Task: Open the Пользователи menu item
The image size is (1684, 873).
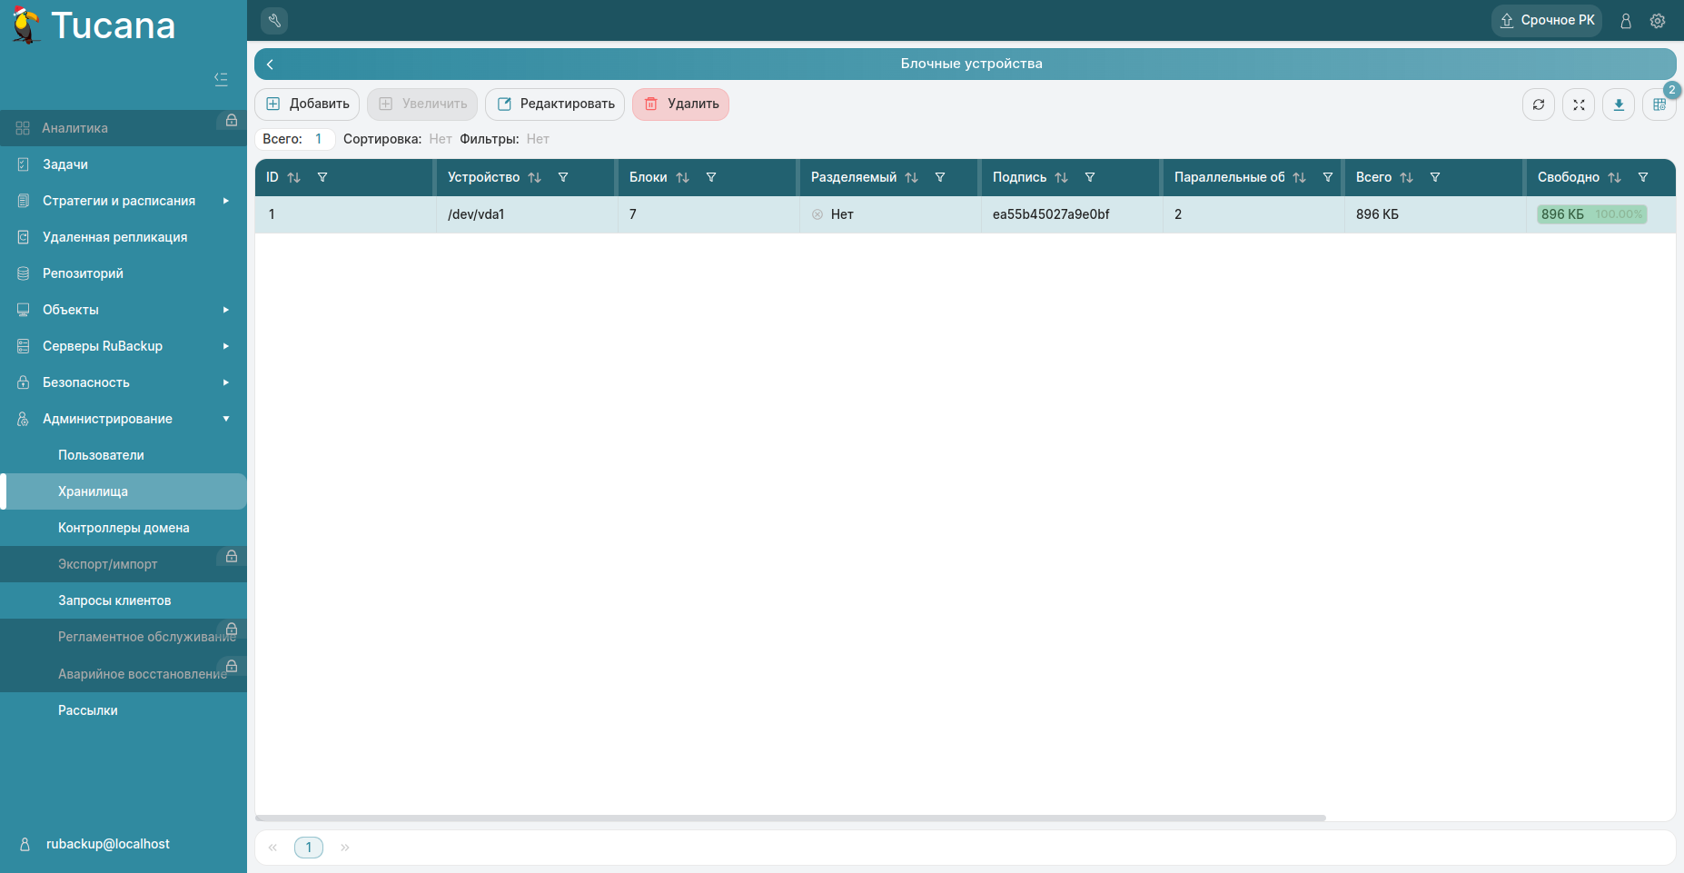Action: 101,455
